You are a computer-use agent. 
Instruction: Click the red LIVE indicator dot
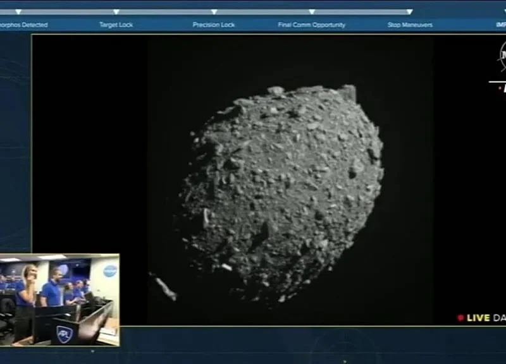[460, 318]
